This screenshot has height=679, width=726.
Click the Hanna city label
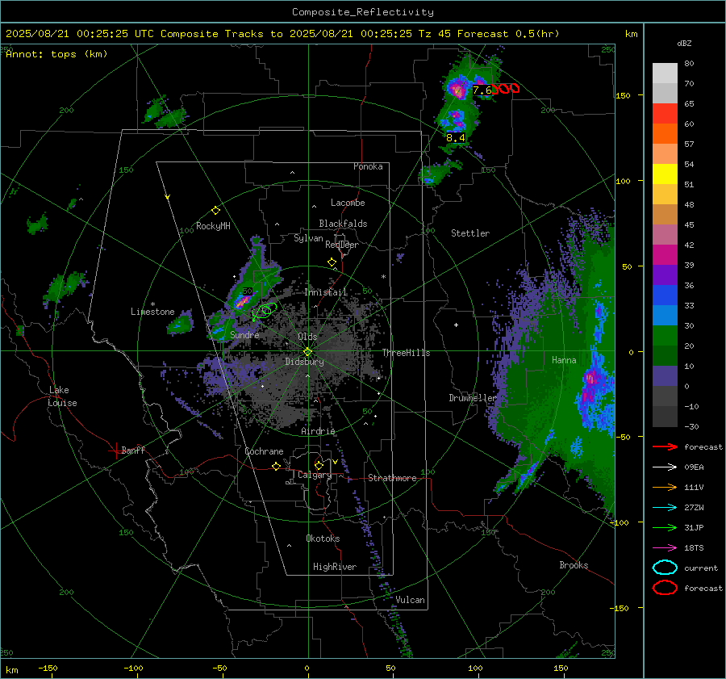564,360
